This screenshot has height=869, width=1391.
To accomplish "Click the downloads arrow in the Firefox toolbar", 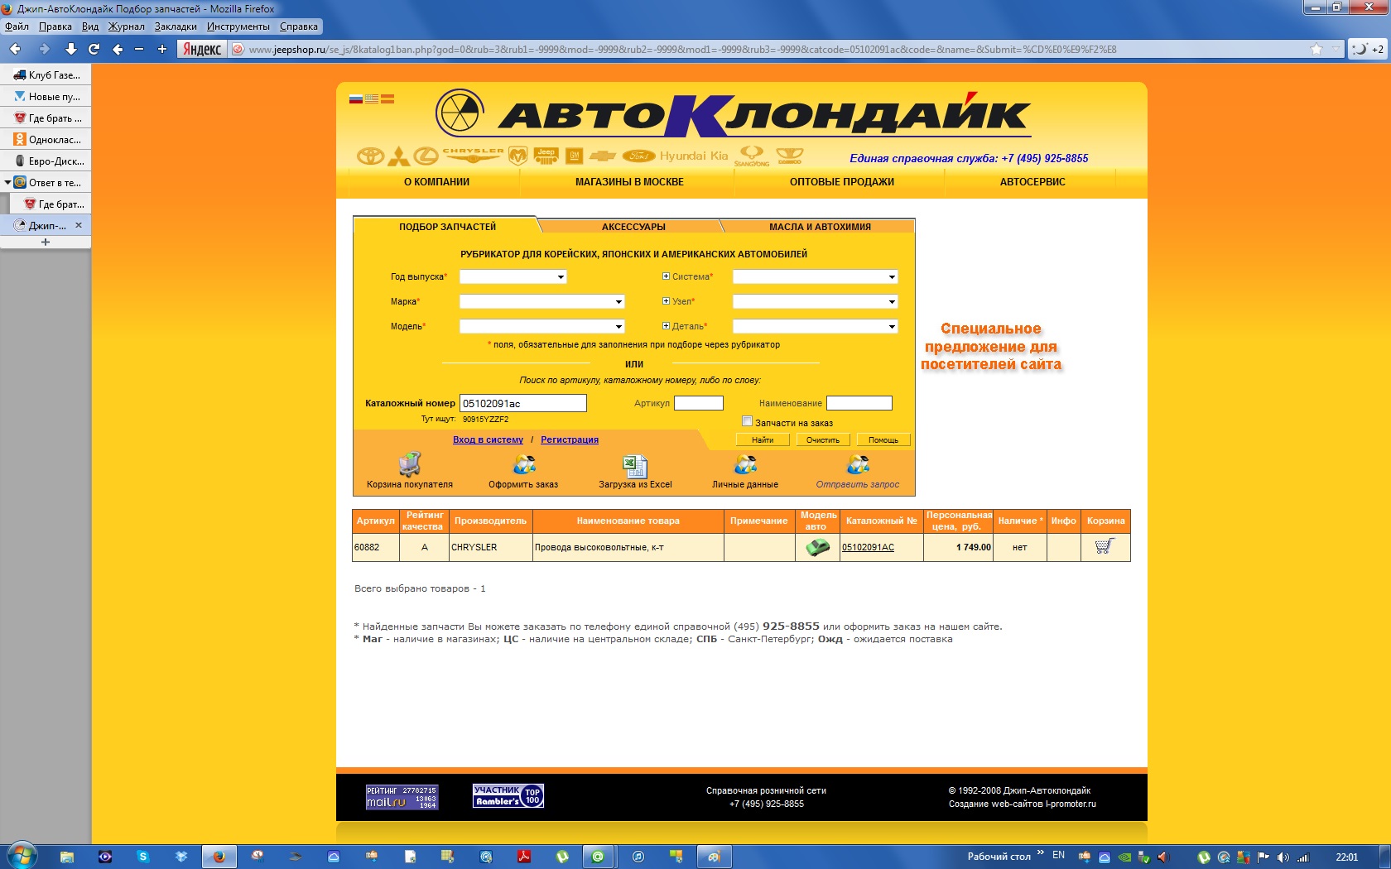I will point(71,49).
